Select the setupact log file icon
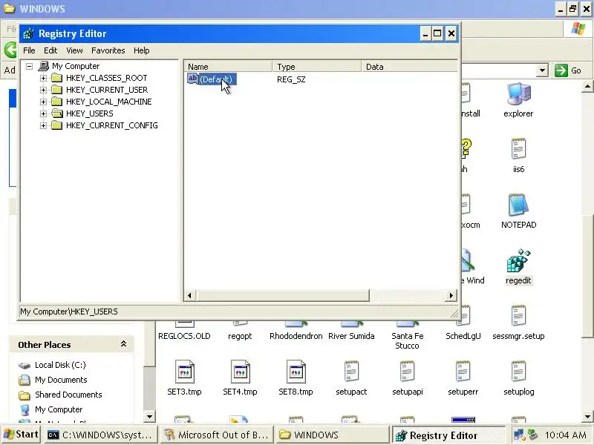This screenshot has width=594, height=445. pyautogui.click(x=351, y=372)
